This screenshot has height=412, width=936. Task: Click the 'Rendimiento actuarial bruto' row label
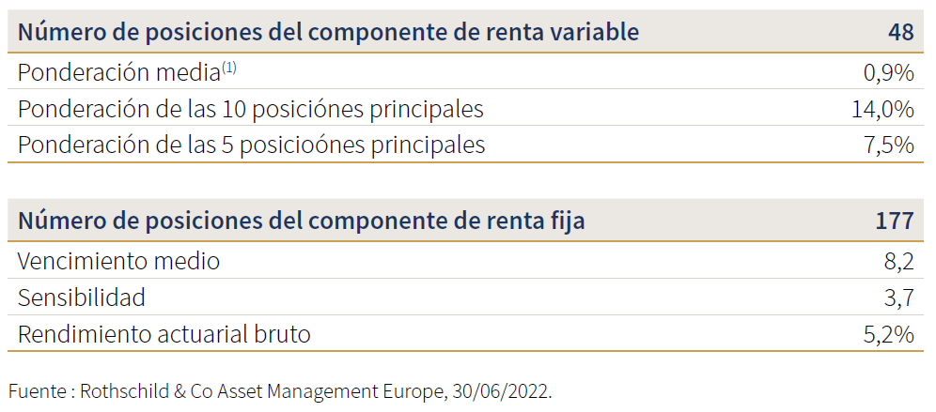point(164,334)
